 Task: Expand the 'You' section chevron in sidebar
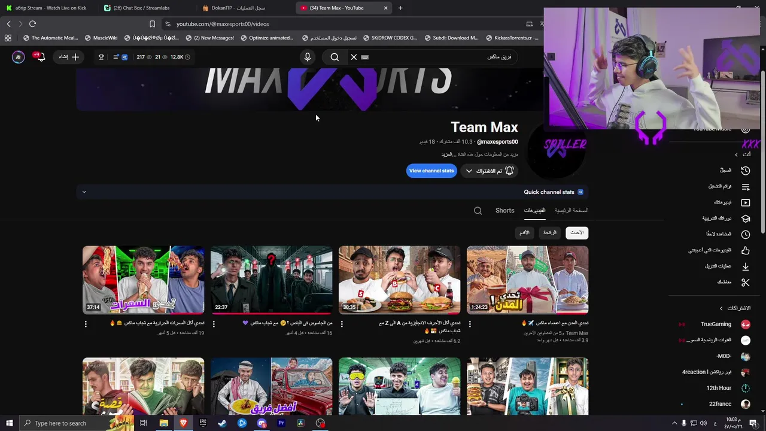[737, 154]
